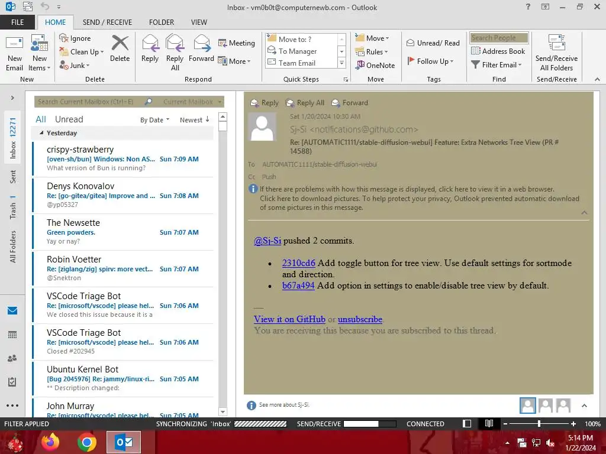Open the Address Book
The width and height of the screenshot is (606, 454).
[x=498, y=51]
